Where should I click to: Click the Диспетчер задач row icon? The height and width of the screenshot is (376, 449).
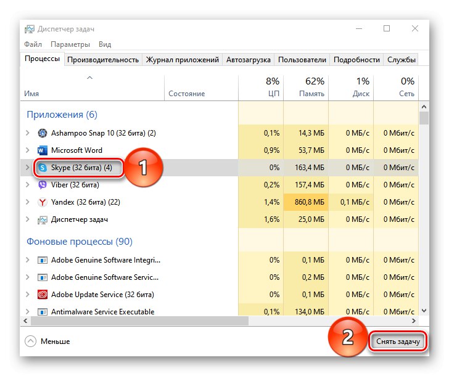point(43,220)
